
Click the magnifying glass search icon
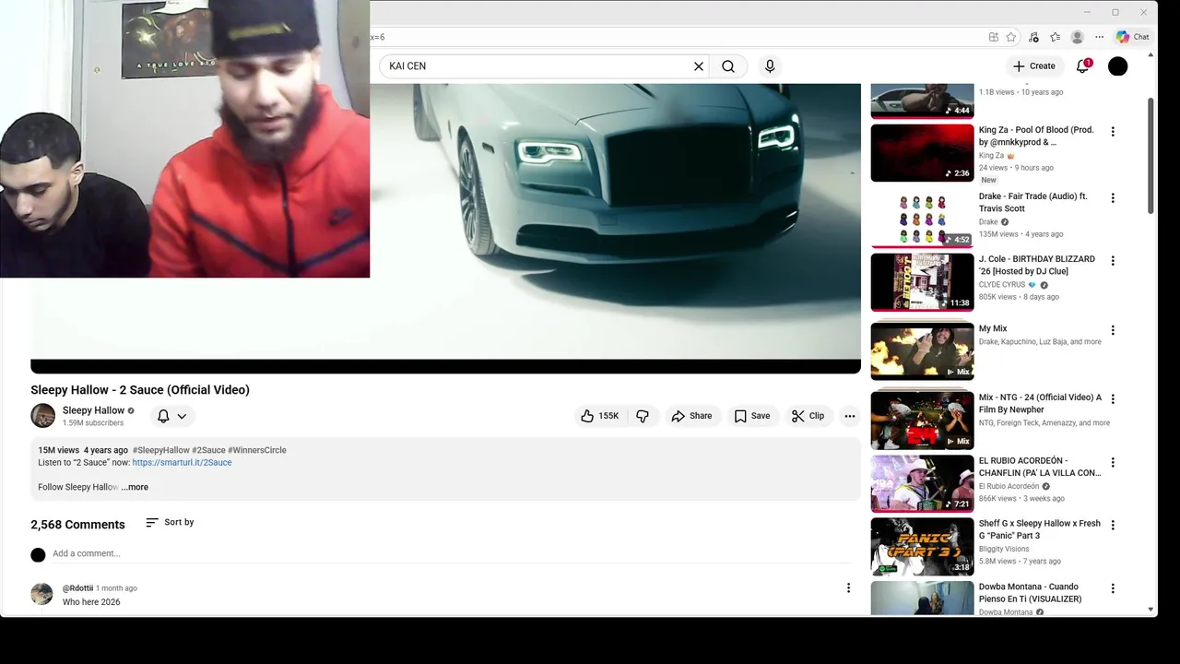coord(728,66)
